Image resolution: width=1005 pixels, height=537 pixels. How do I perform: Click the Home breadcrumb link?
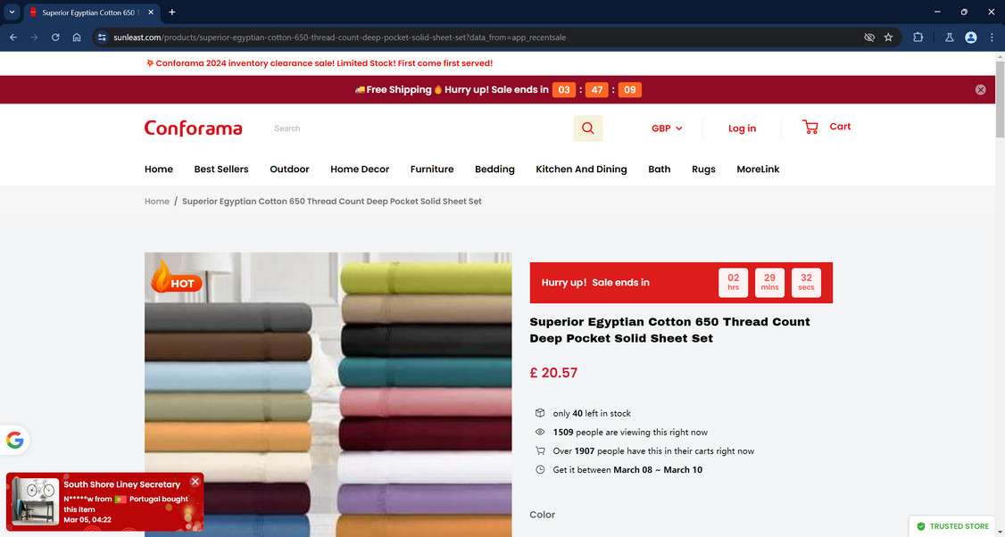(156, 202)
